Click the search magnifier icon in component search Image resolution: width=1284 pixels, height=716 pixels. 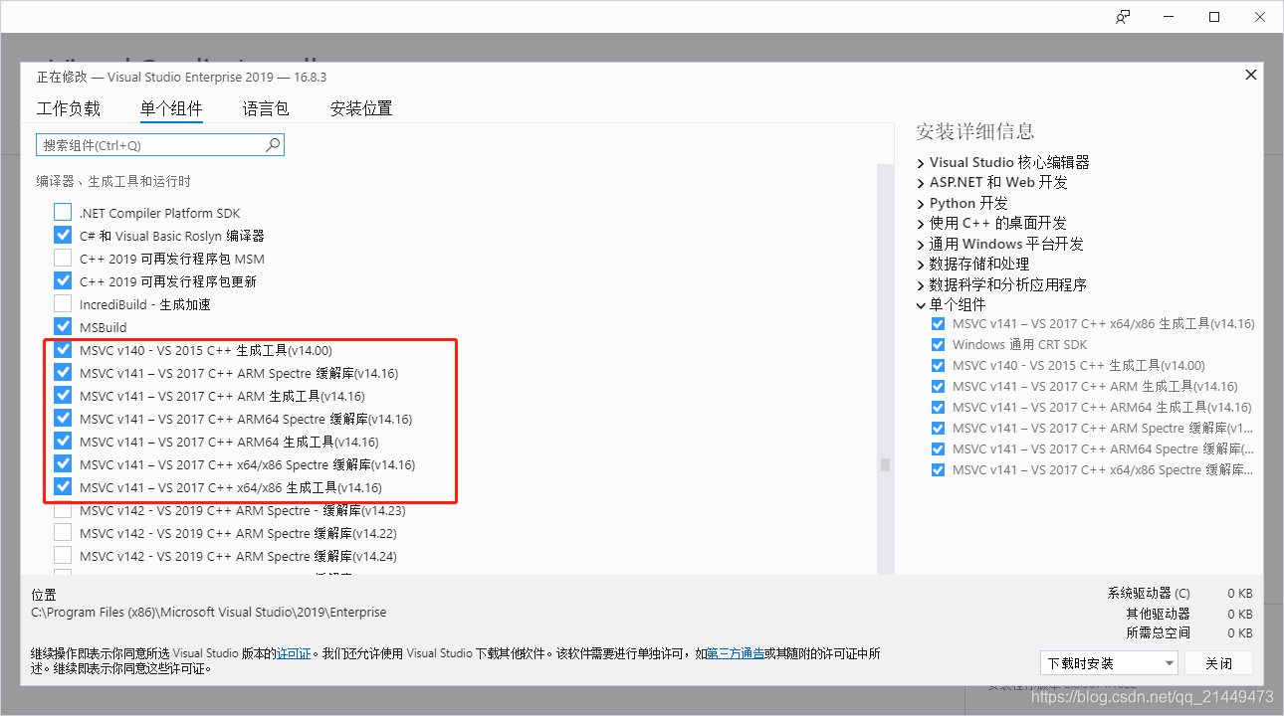273,145
